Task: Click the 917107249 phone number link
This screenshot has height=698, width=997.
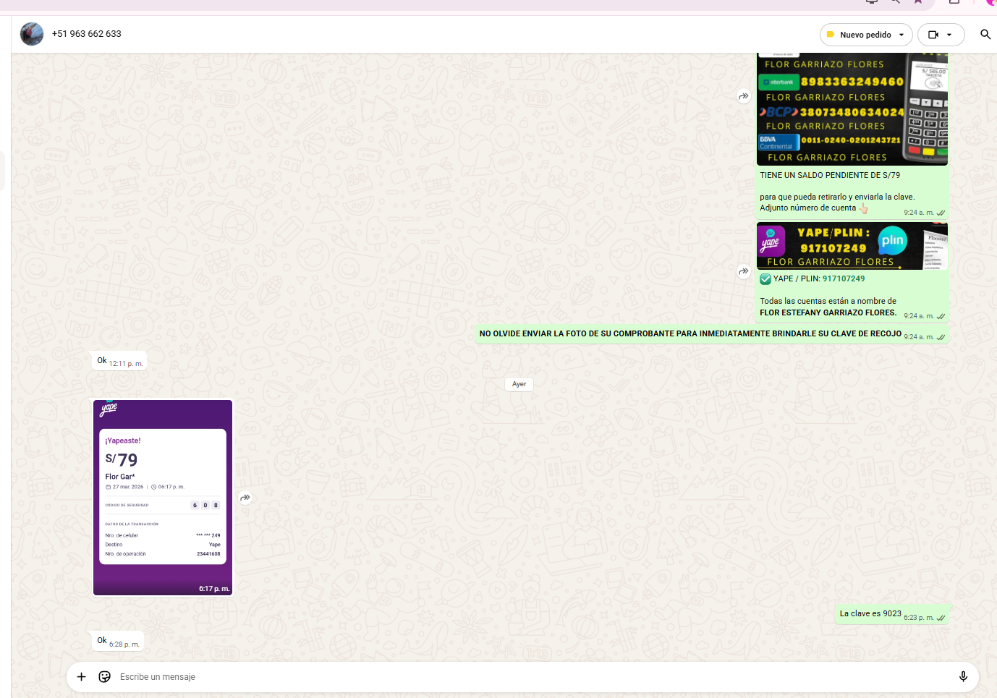Action: click(843, 278)
